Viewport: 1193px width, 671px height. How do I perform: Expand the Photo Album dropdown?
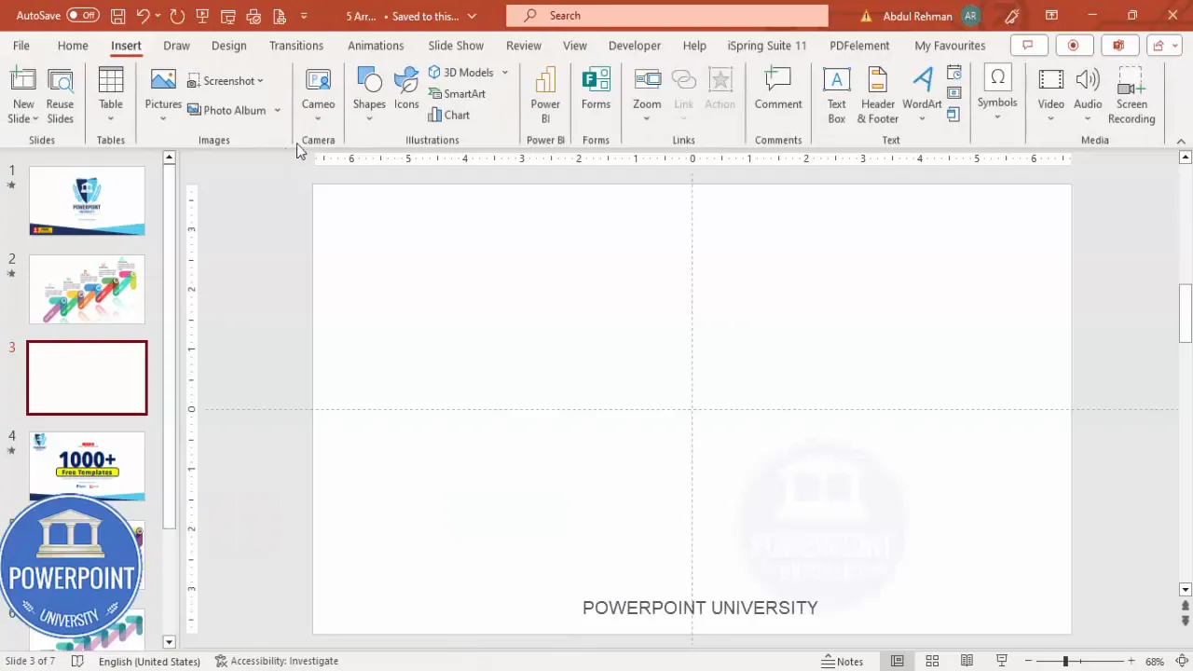(277, 110)
